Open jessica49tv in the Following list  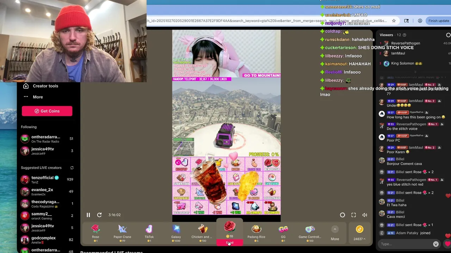[47, 151]
